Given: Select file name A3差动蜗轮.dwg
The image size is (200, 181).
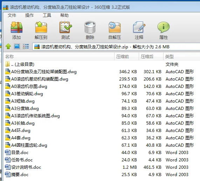Looking at the screenshot, I should click(27, 94).
